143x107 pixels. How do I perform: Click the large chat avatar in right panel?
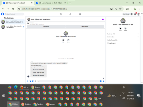(123, 21)
